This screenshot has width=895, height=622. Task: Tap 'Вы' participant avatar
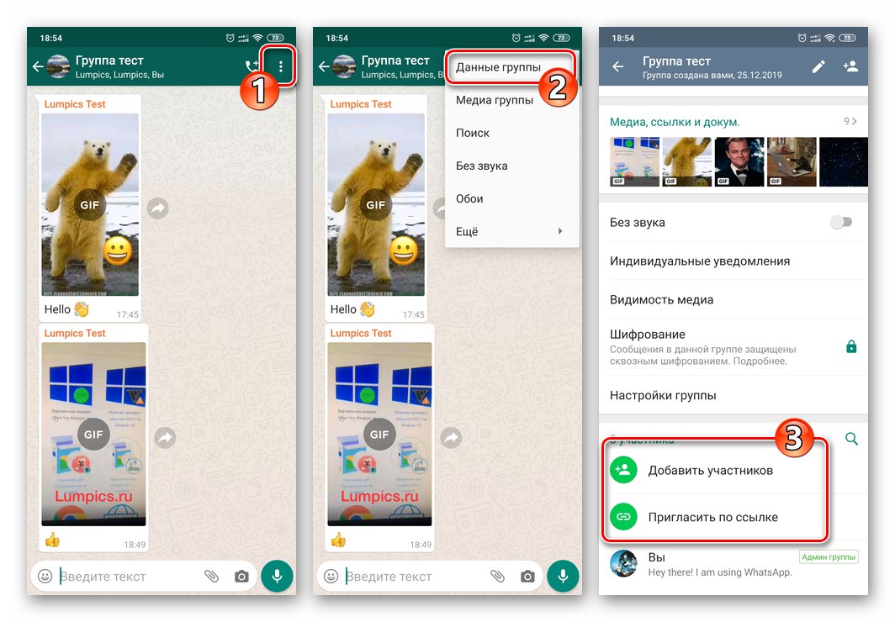coord(623,564)
